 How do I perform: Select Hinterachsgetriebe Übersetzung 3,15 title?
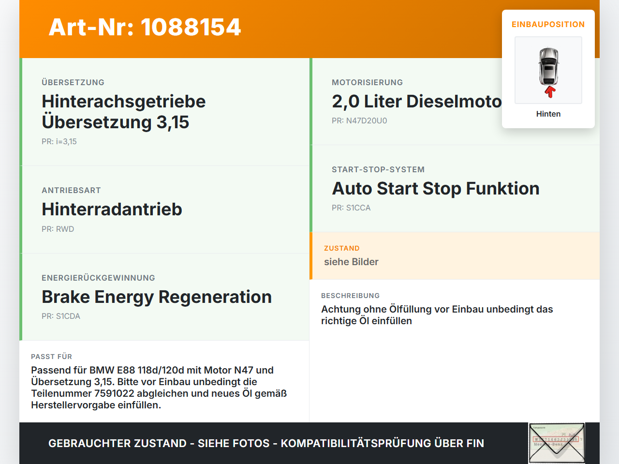click(124, 112)
